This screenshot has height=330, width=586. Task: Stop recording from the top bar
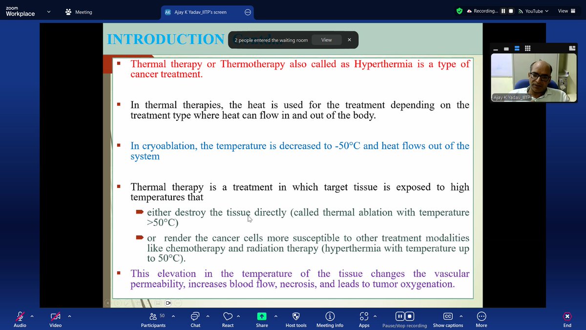511,11
